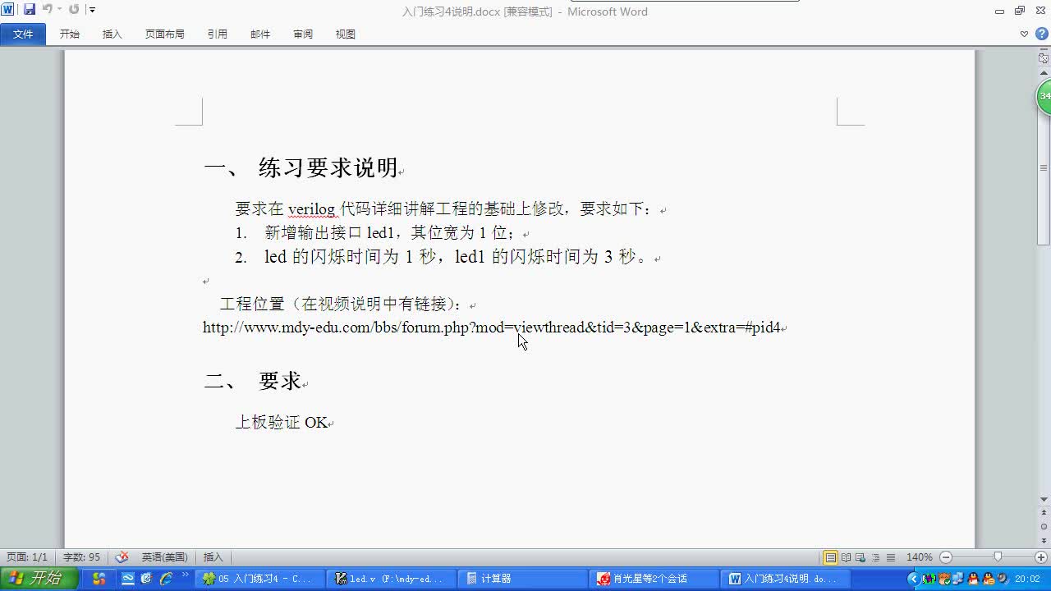Click the 字数: 95 word count indicator
Image resolution: width=1051 pixels, height=591 pixels.
pyautogui.click(x=82, y=557)
